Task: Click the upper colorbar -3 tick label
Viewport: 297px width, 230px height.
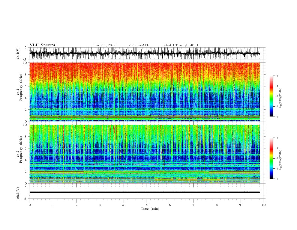Action: 277,76
